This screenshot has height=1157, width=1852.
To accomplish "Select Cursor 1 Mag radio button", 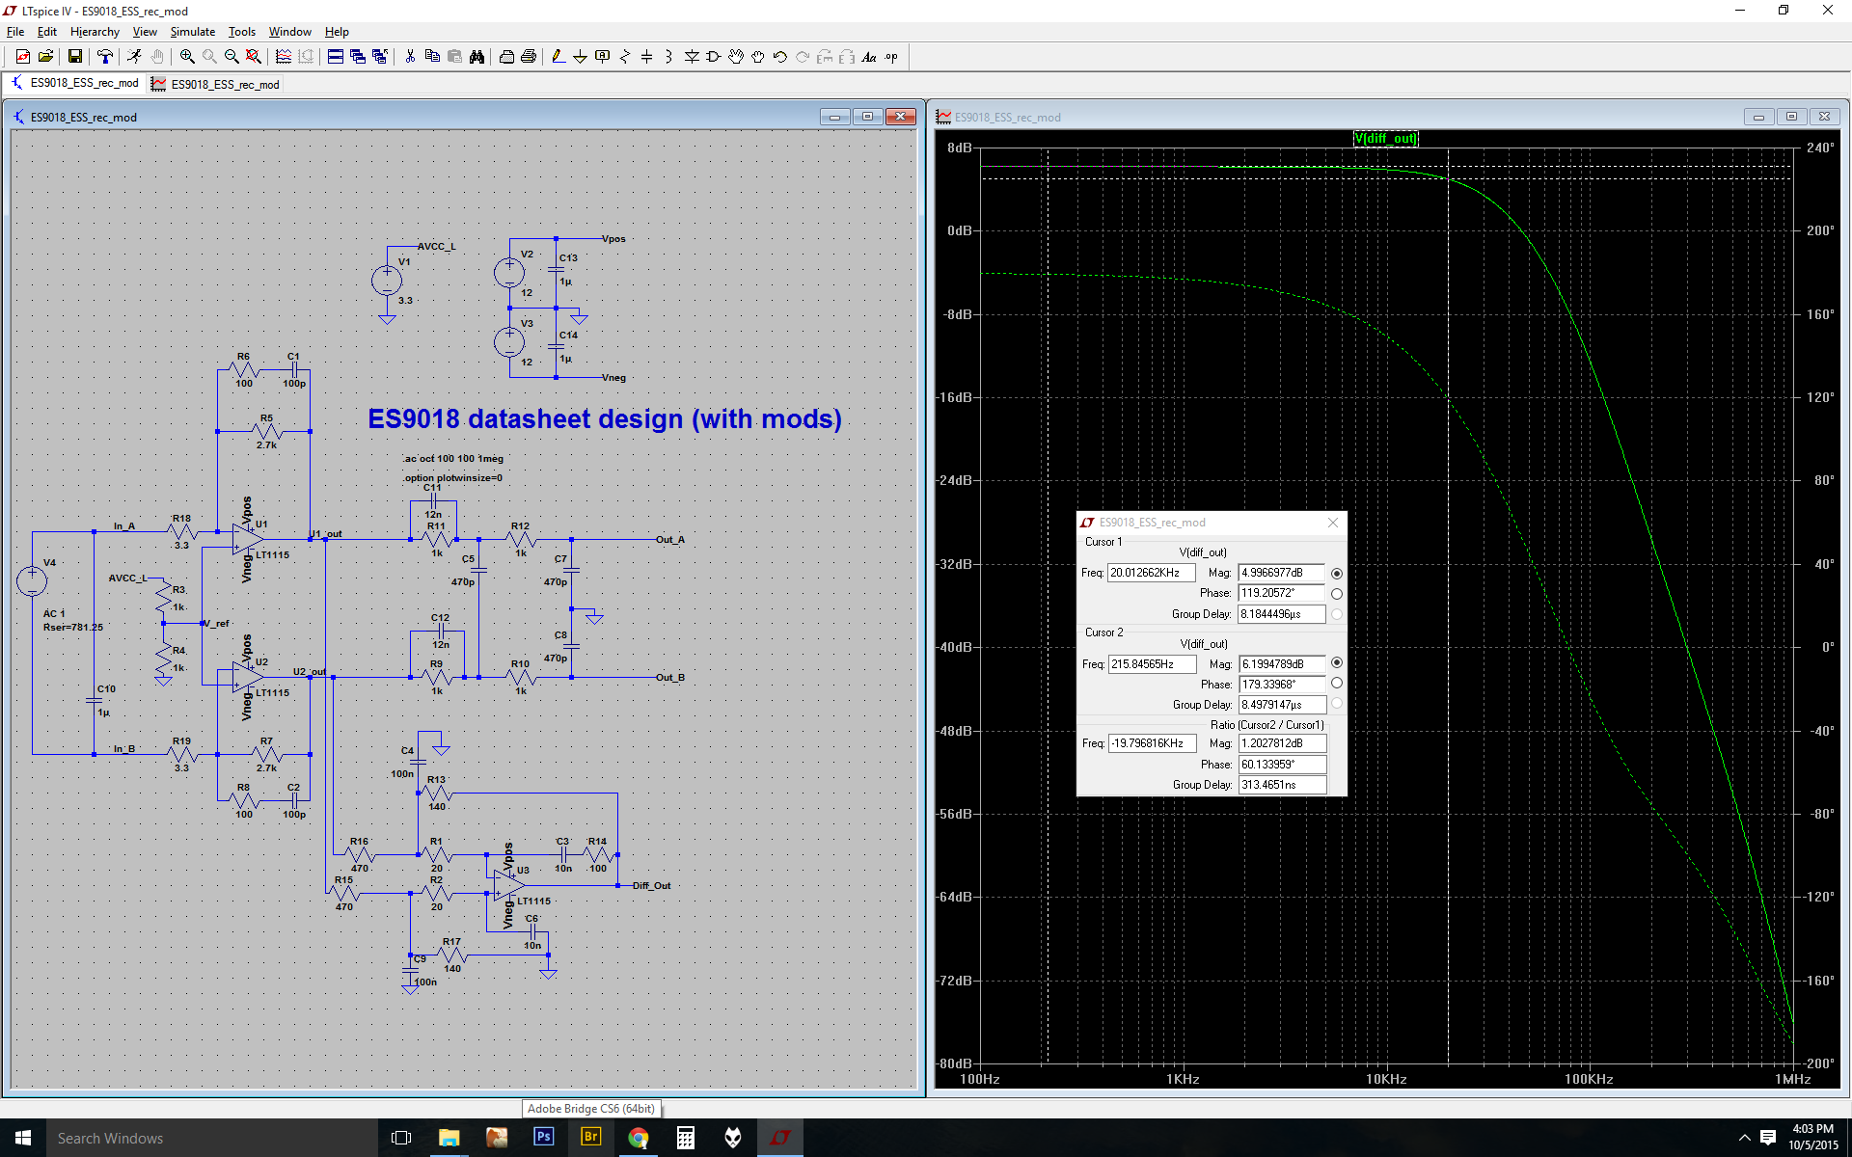I will (1337, 573).
